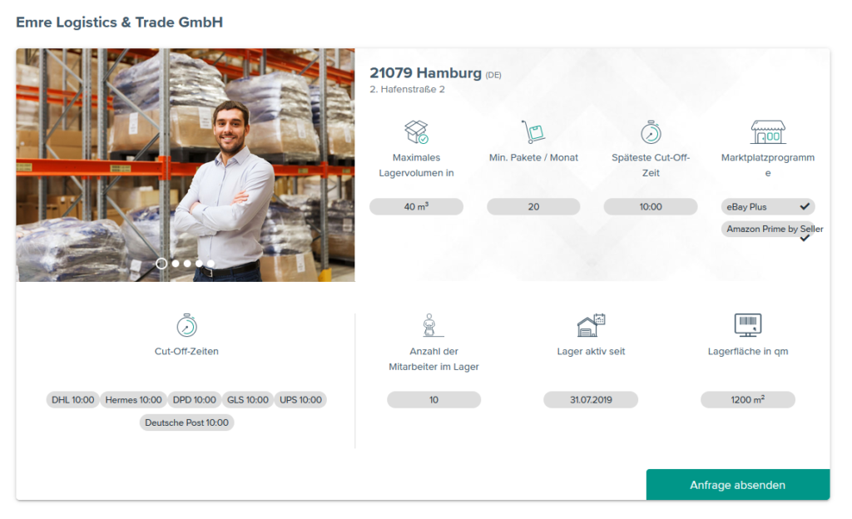Click the 31.07.2019 date field
The height and width of the screenshot is (519, 852).
pos(591,399)
